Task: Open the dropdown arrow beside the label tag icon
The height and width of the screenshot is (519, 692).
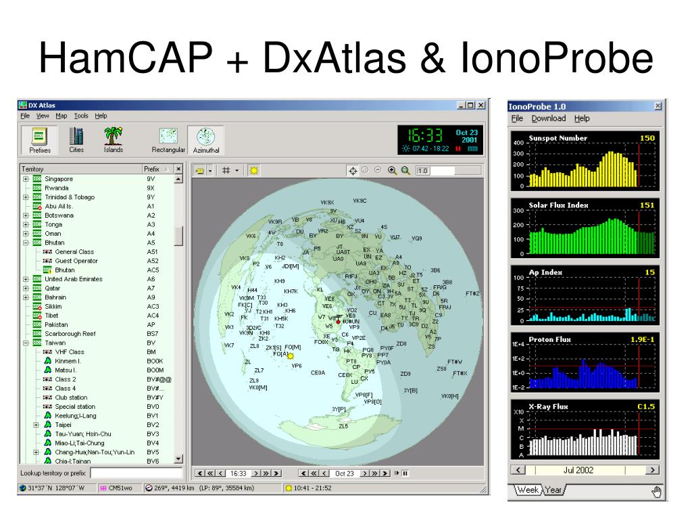Action: 211,171
